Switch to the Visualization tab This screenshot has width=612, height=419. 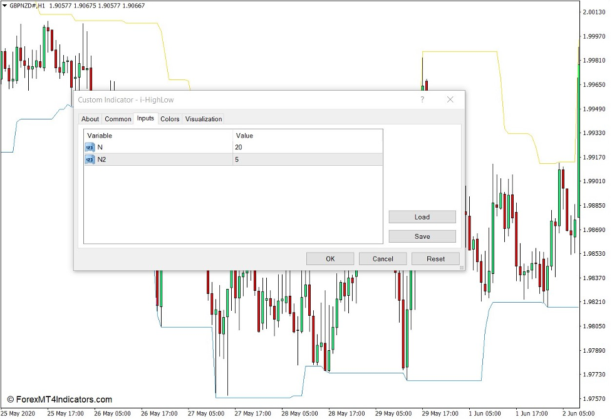pyautogui.click(x=204, y=119)
